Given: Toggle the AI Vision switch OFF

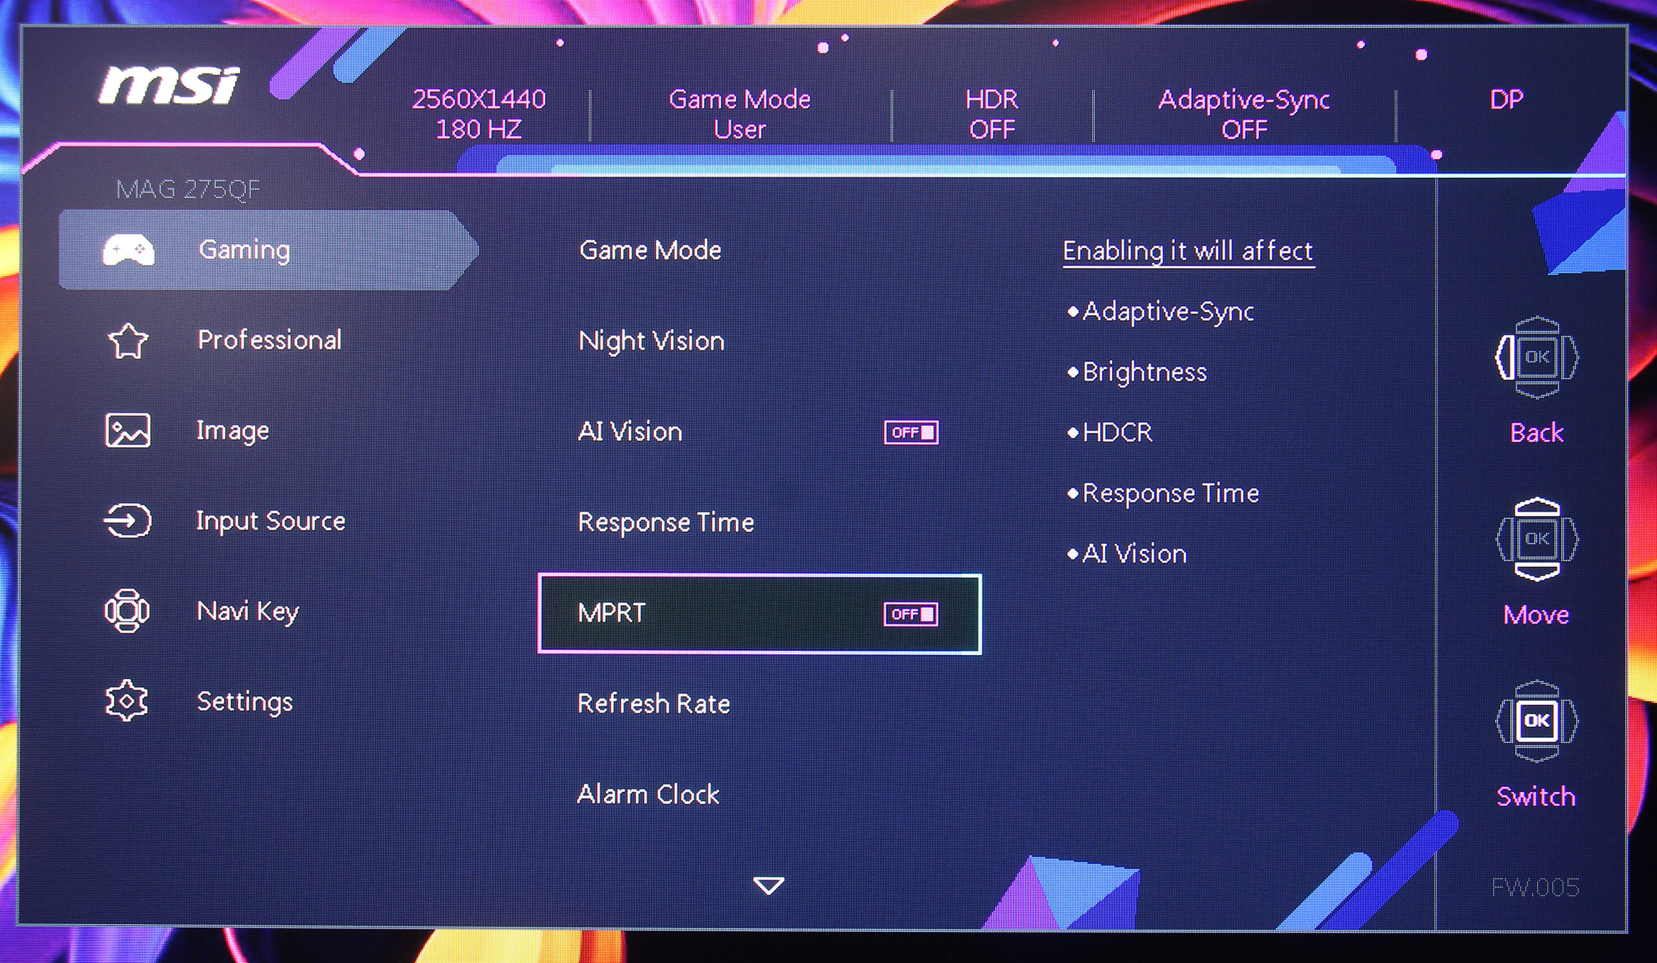Looking at the screenshot, I should (x=911, y=431).
